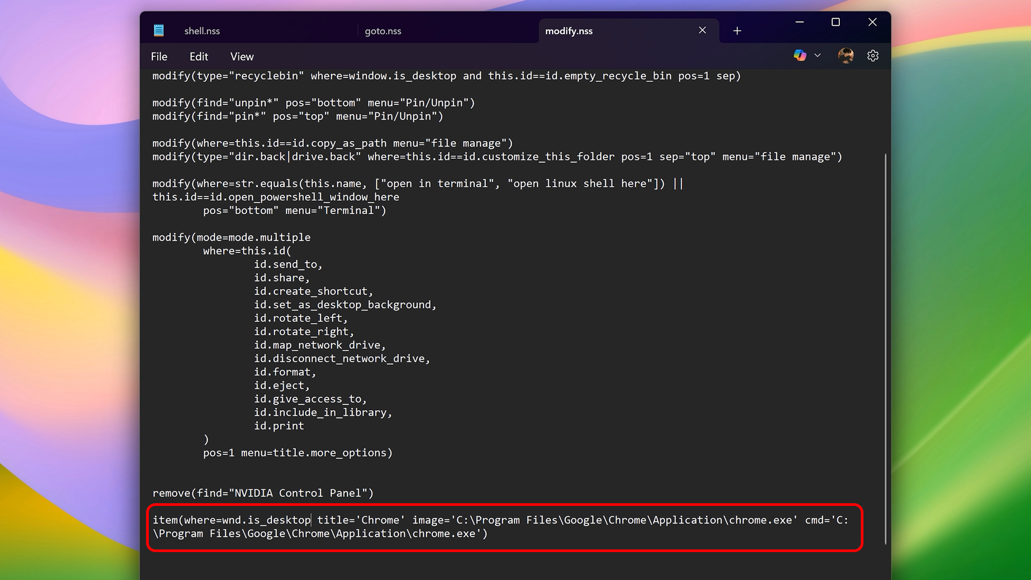This screenshot has width=1031, height=580.
Task: Close the modify.nss tab
Action: pyautogui.click(x=702, y=31)
